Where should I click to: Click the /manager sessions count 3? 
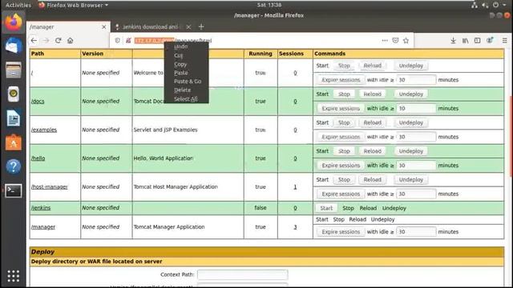point(295,226)
